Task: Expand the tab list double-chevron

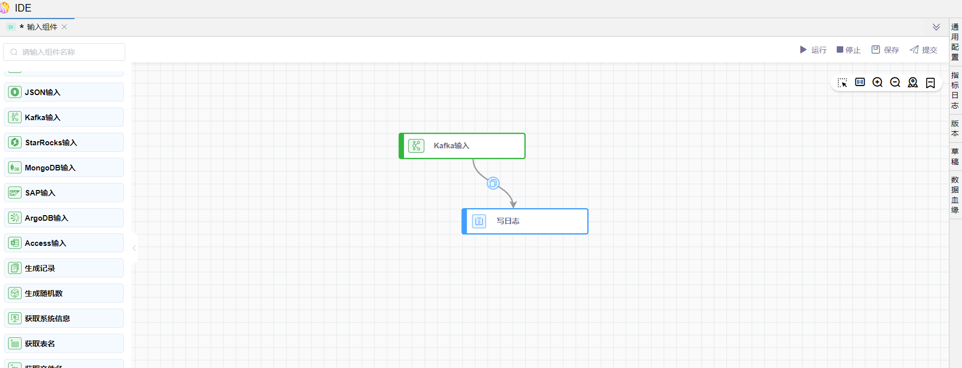Action: click(936, 27)
